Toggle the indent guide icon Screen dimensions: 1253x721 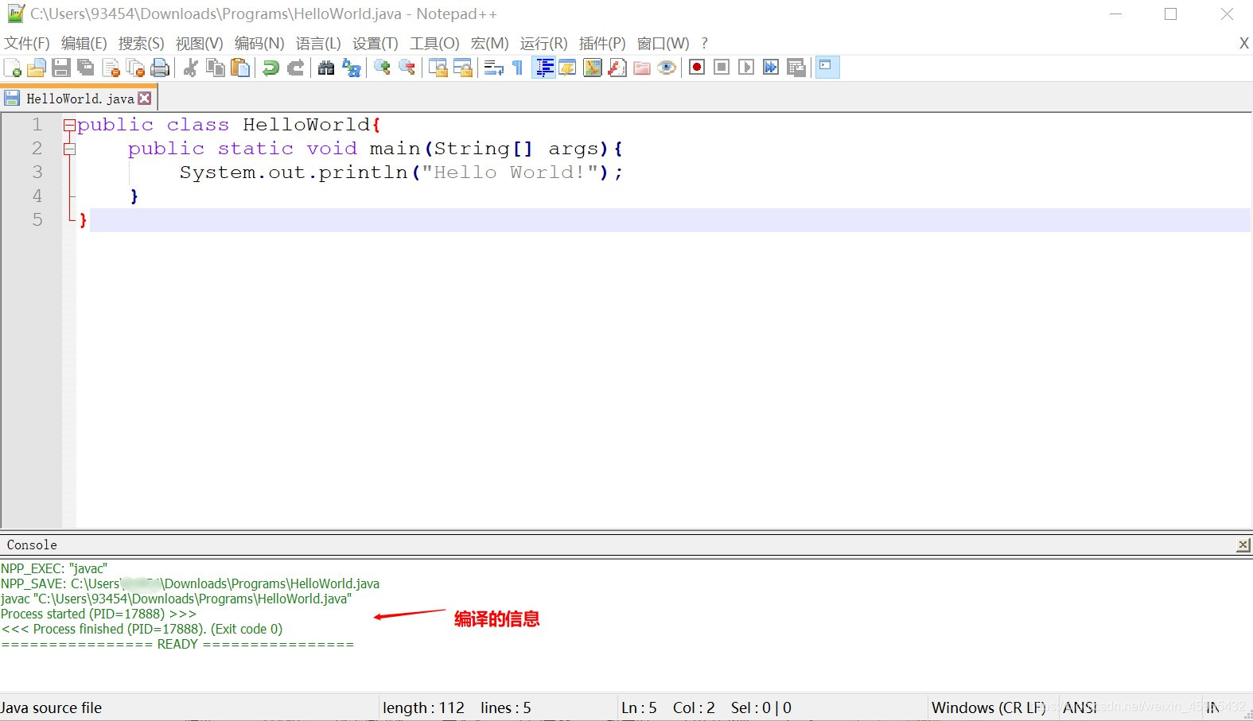coord(543,68)
